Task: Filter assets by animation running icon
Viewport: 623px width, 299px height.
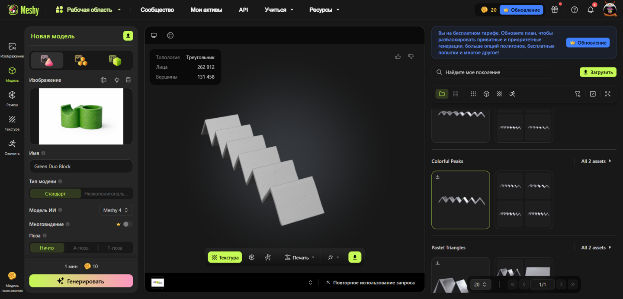Action: click(x=512, y=94)
